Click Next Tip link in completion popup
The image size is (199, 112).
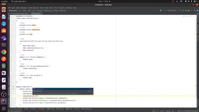point(75,93)
